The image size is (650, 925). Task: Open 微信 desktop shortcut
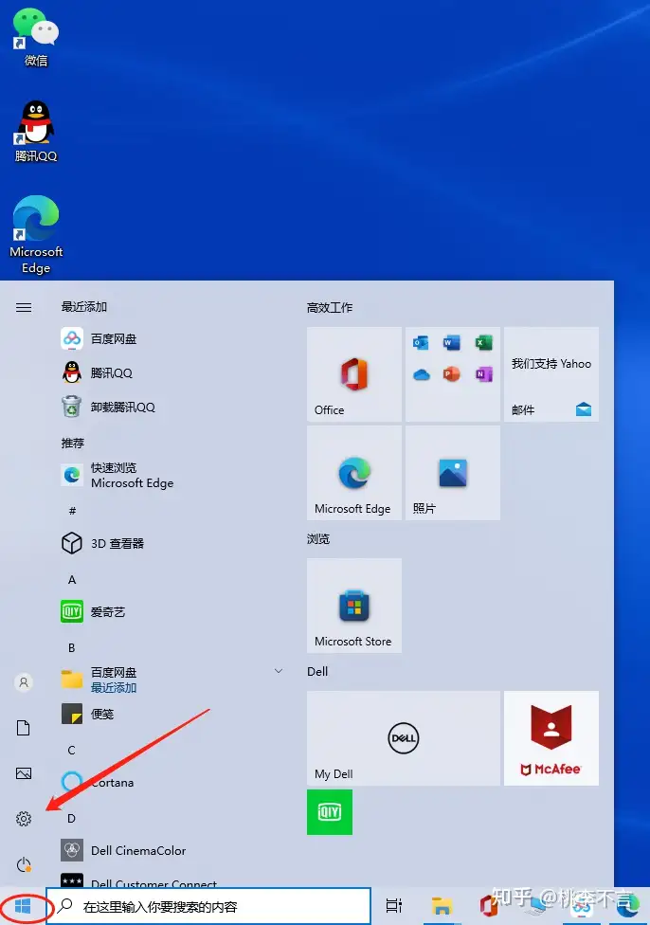click(x=36, y=38)
